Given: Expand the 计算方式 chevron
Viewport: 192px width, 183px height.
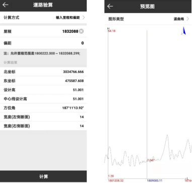Looking at the screenshot, I should click(x=84, y=18).
